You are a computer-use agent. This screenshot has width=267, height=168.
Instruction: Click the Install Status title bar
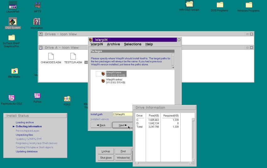pyautogui.click(x=35, y=116)
